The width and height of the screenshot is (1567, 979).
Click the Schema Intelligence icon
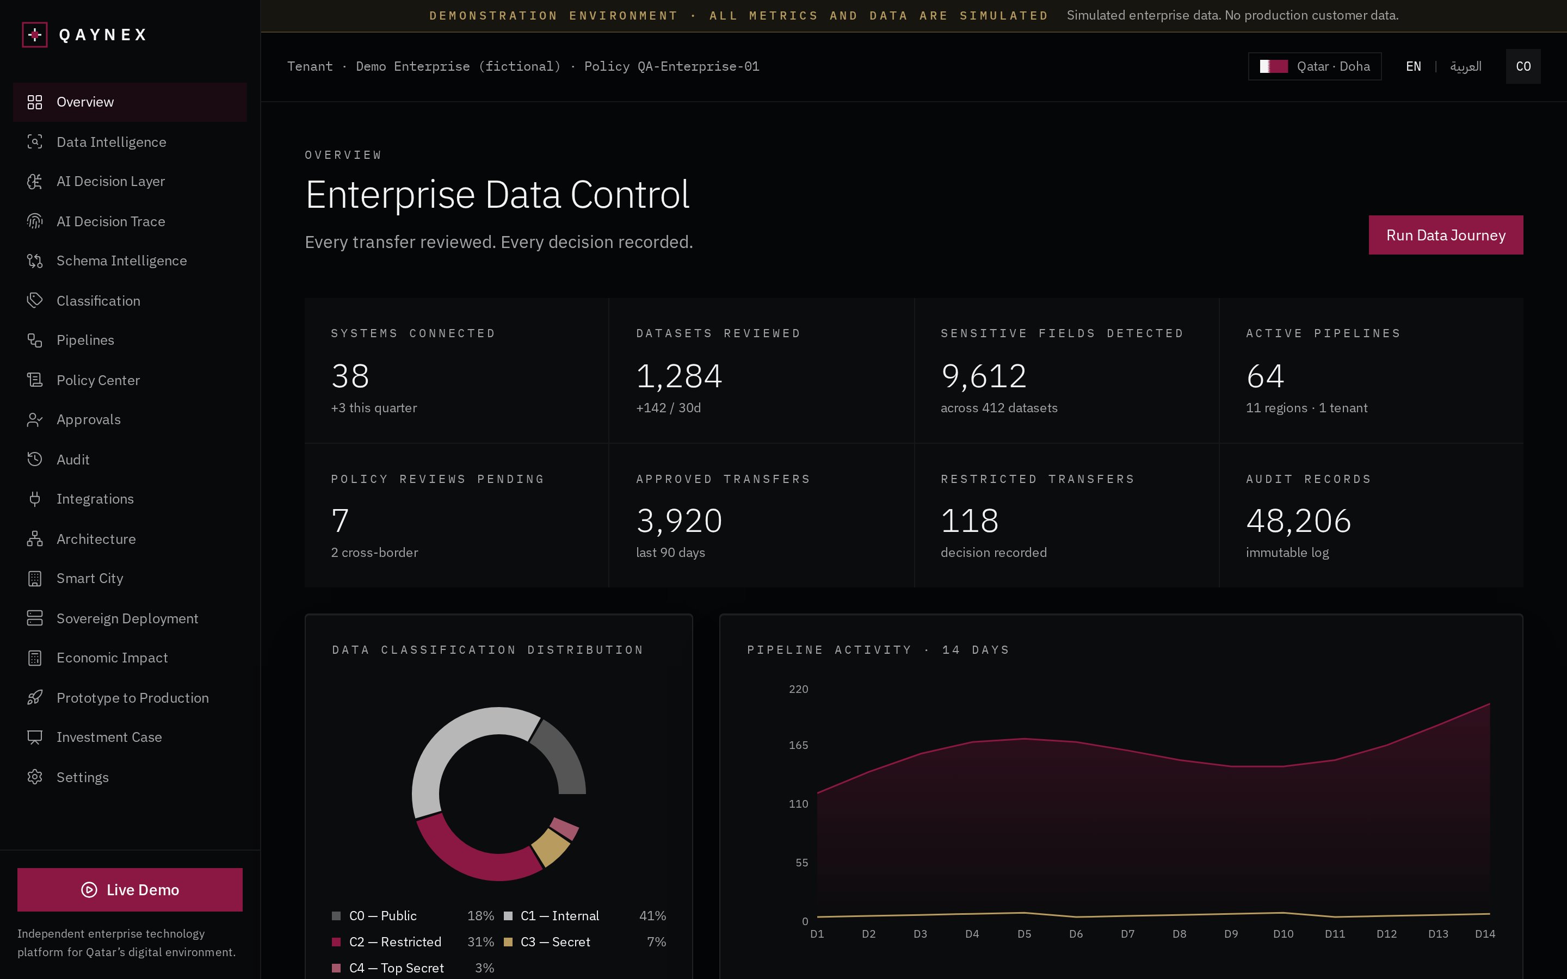[35, 261]
